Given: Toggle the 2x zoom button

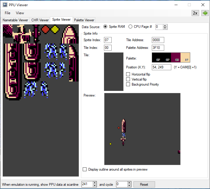Looking at the screenshot, I should click(195, 13).
